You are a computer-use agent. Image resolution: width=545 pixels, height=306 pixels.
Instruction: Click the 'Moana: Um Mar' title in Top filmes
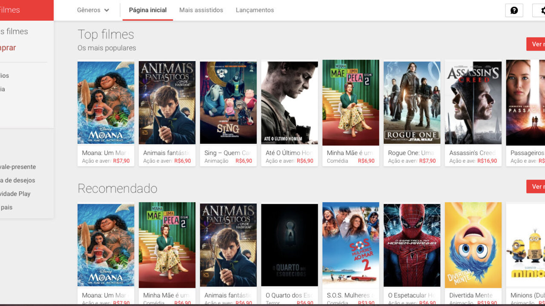click(105, 153)
